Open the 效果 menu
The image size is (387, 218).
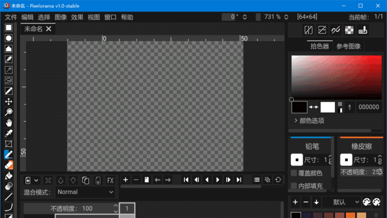77,17
